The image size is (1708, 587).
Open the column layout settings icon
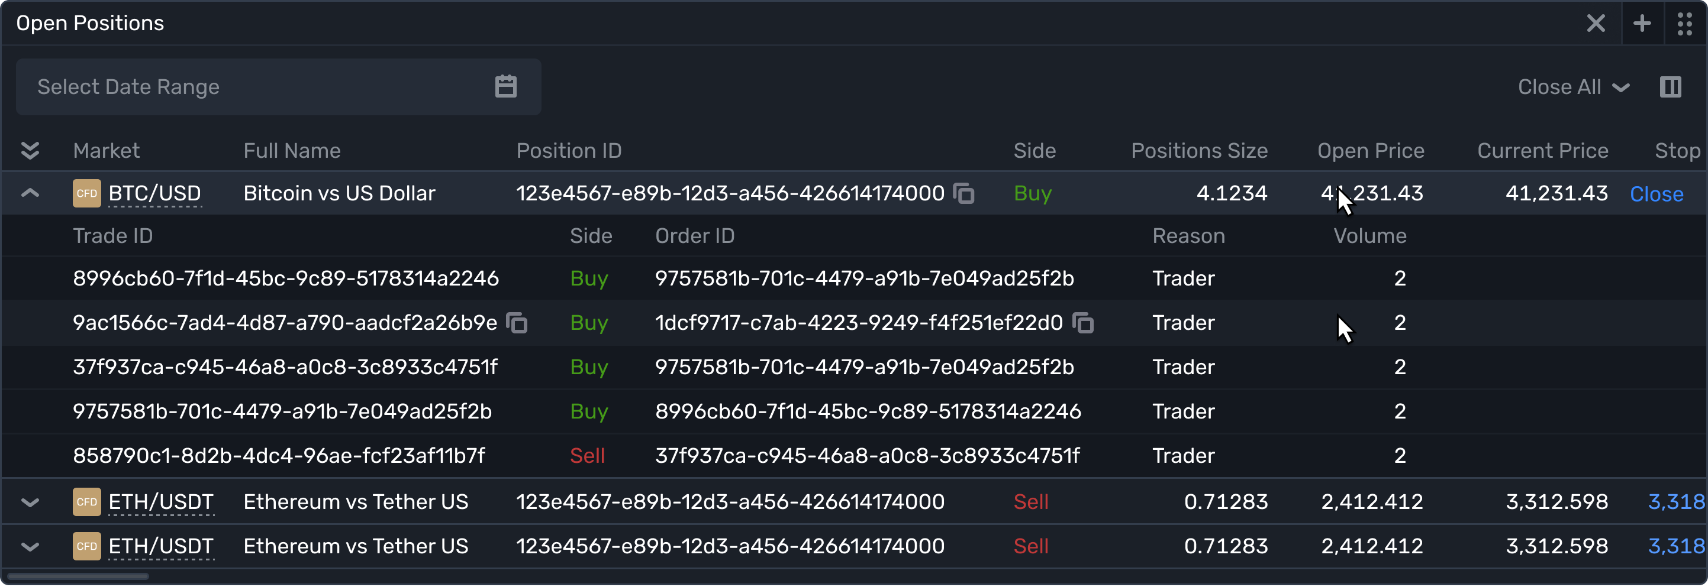1670,87
